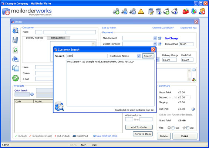
Task: Click the add new customer toolbar icon
Action: click(116, 11)
